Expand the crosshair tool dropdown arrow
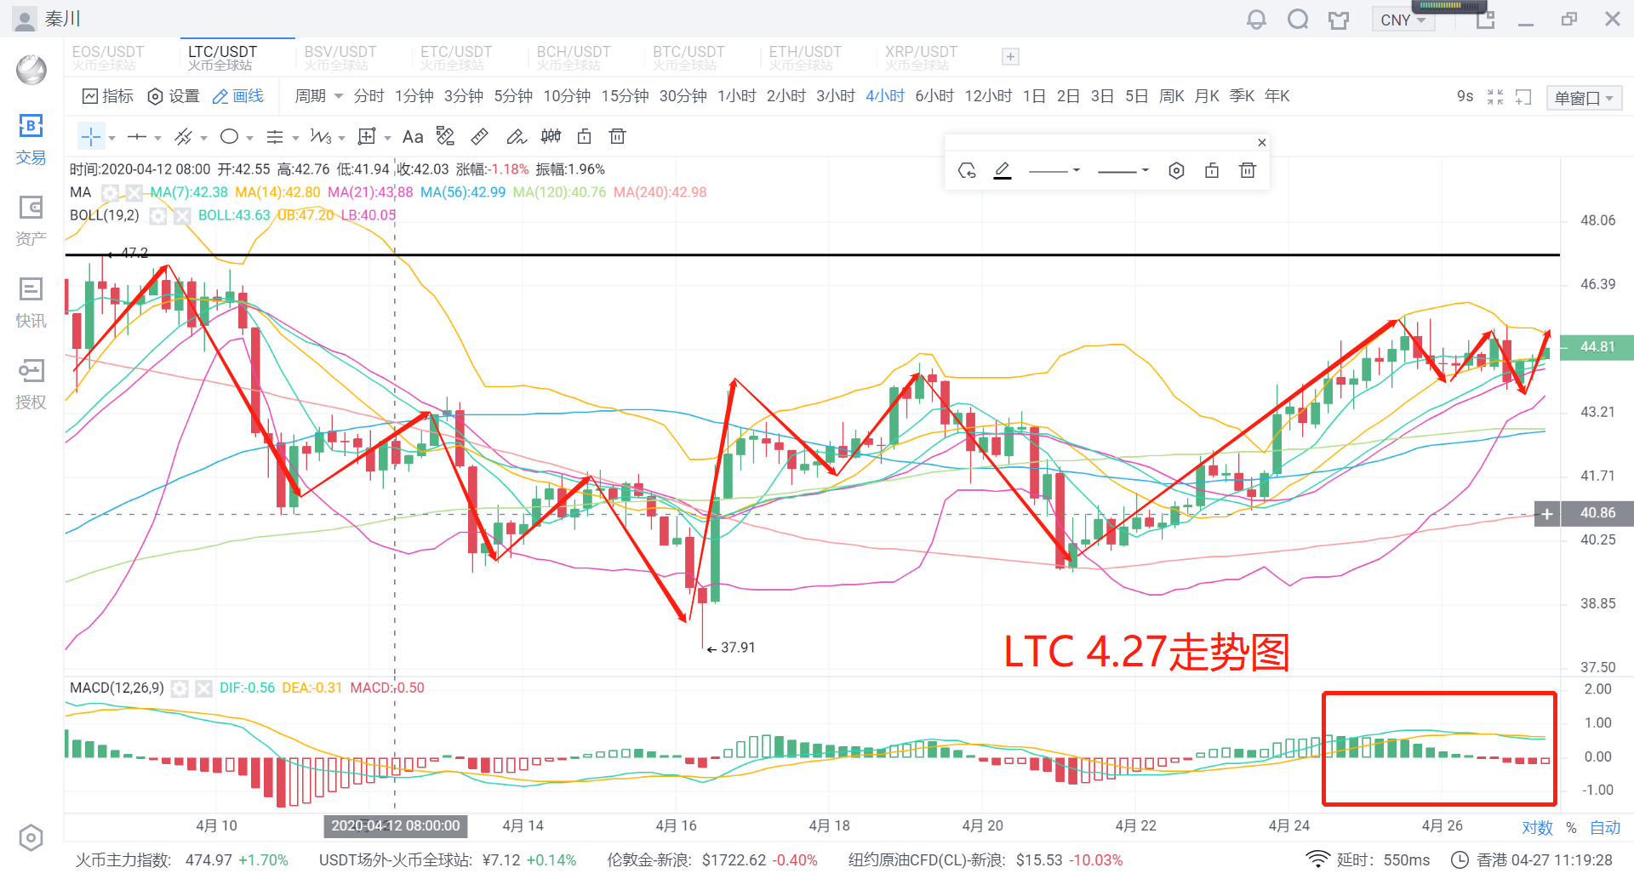1634x879 pixels. click(111, 138)
